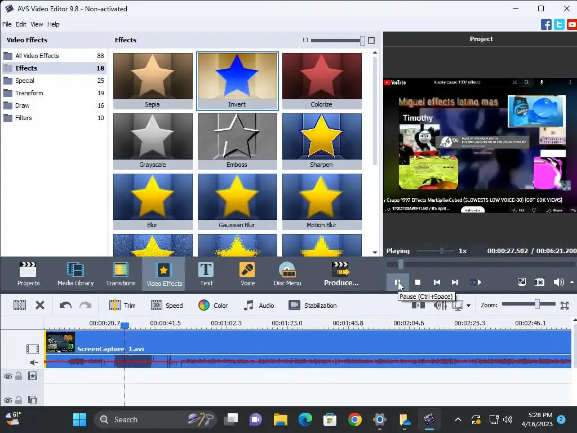Delete the selected timeline object

(x=40, y=305)
